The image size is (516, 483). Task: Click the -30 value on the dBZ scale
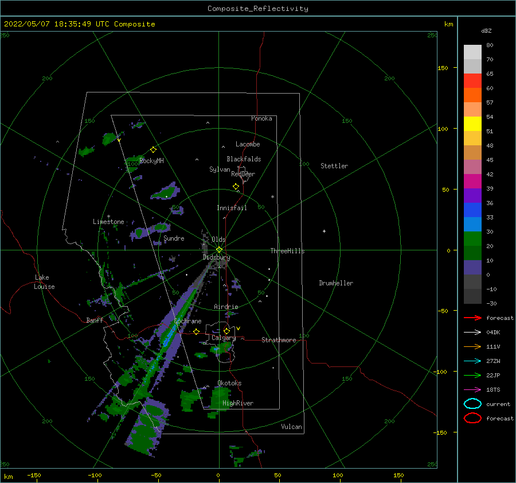click(x=491, y=303)
